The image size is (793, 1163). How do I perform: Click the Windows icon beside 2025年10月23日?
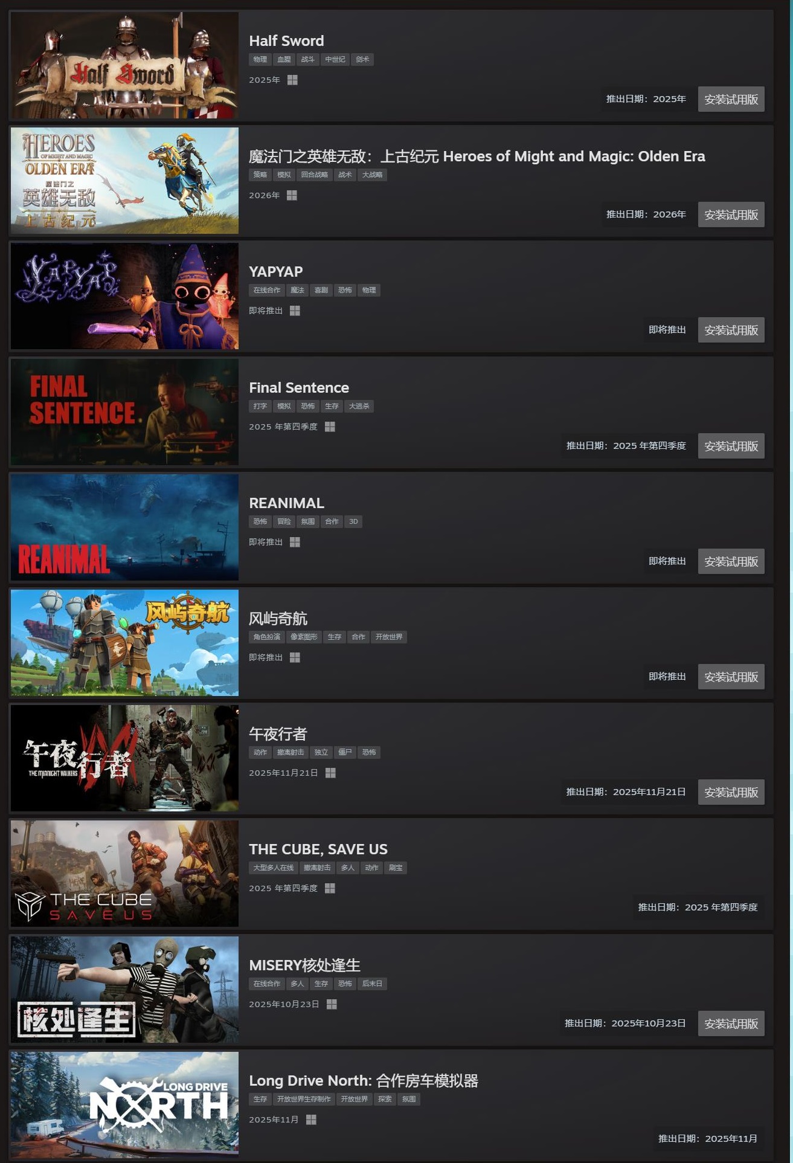coord(332,1004)
